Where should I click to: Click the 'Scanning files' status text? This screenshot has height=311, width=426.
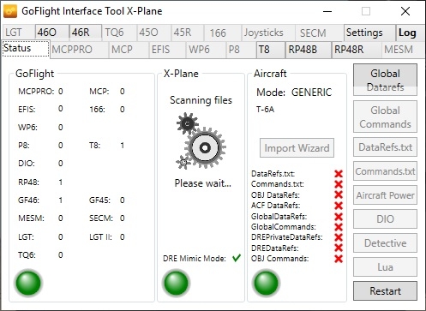tap(201, 100)
